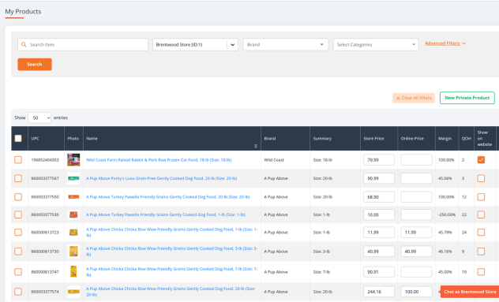The image size is (499, 302).
Task: Open Chat as Brentwood Store
Action: (x=470, y=292)
